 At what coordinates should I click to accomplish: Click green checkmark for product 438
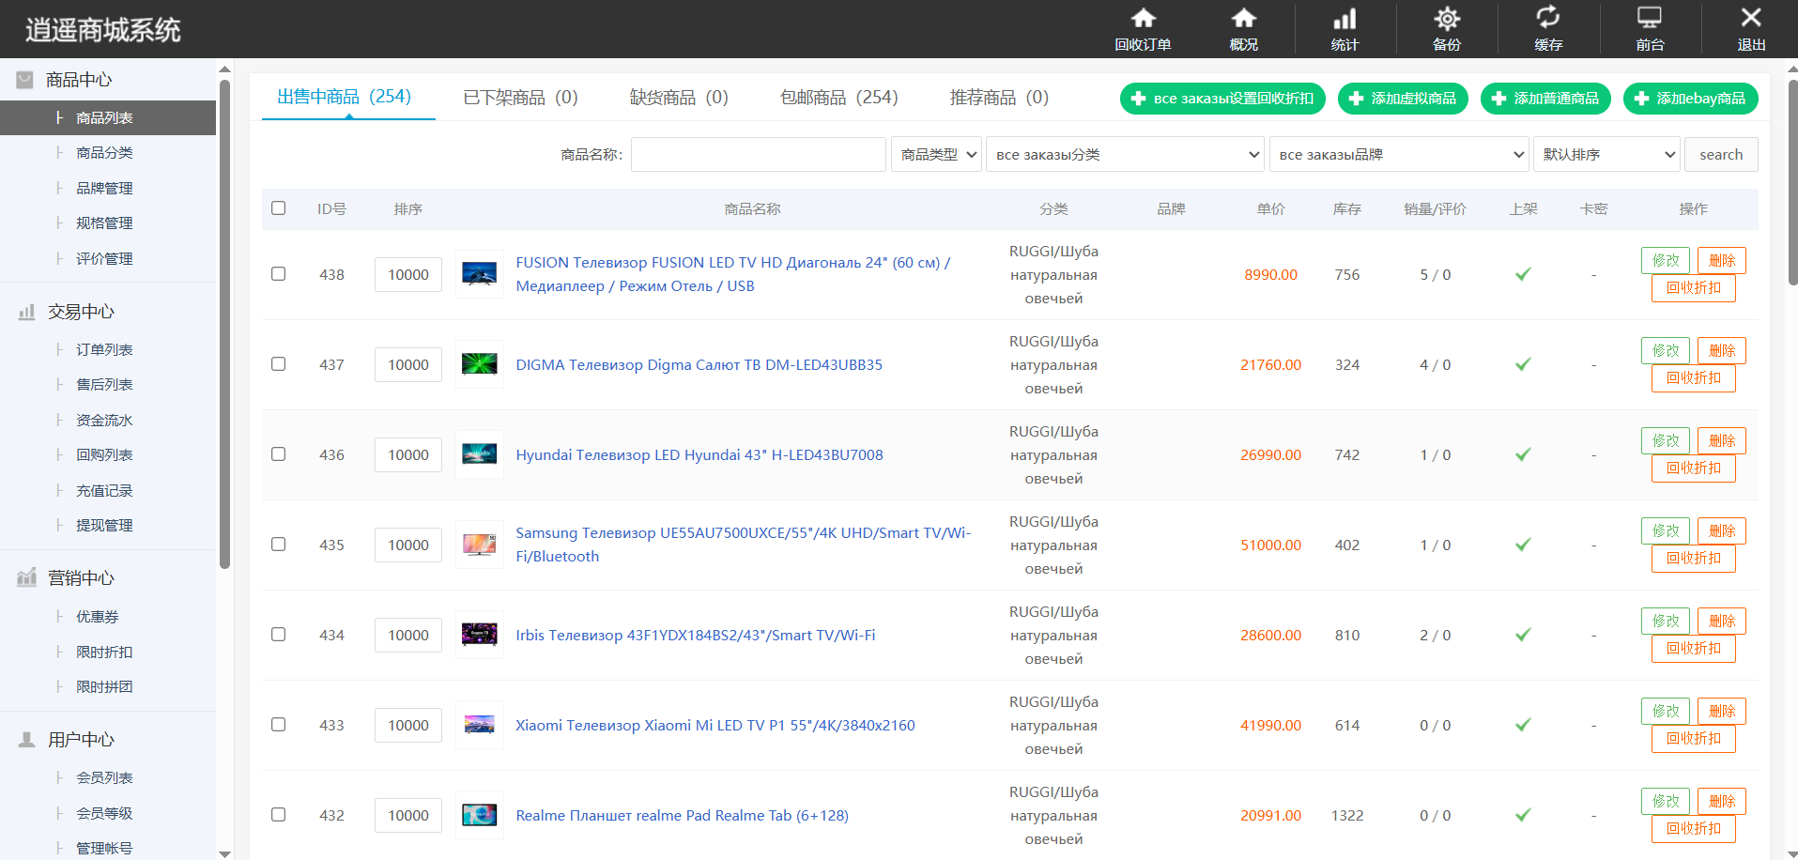1523,274
